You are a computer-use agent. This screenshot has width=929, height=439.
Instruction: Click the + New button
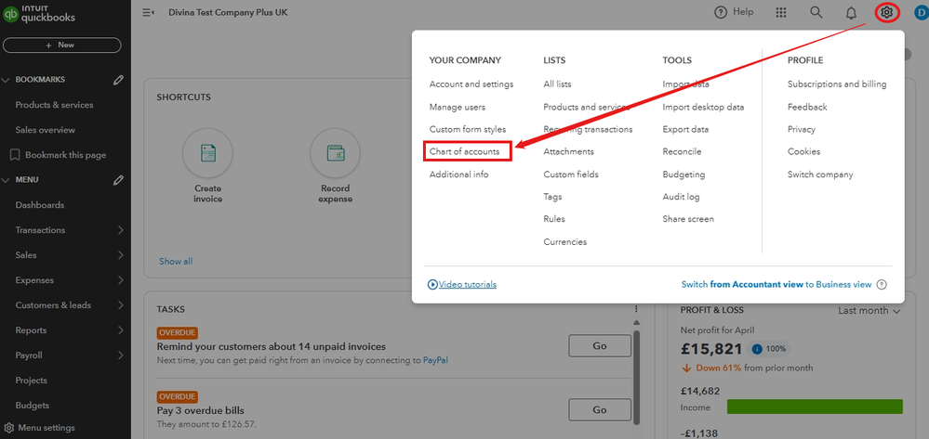[62, 45]
